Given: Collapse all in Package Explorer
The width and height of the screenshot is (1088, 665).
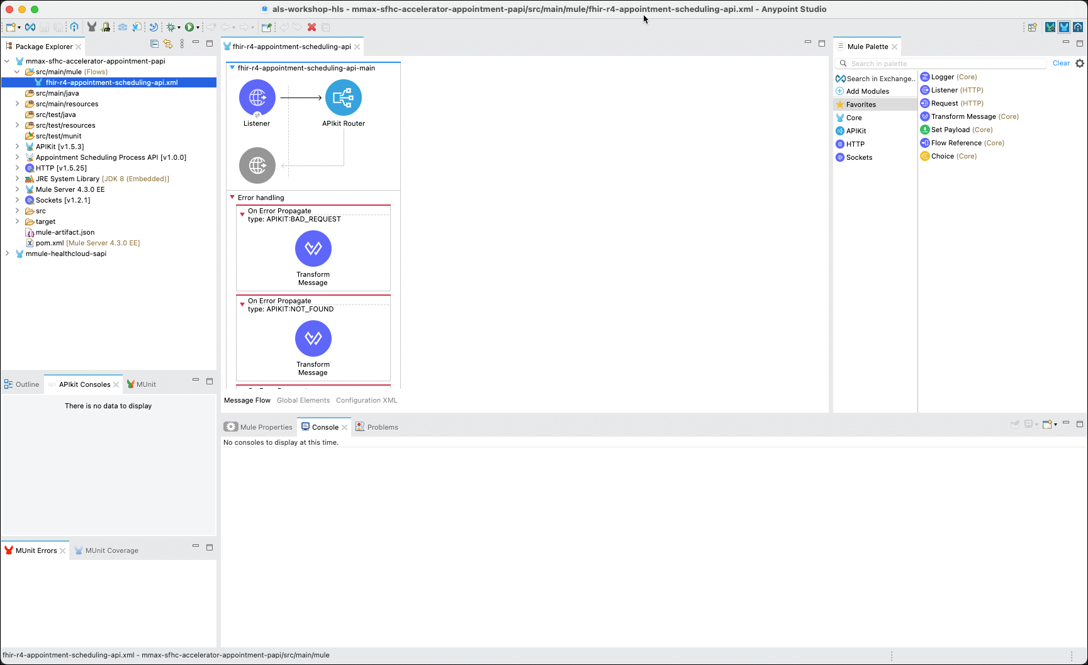Looking at the screenshot, I should (154, 43).
